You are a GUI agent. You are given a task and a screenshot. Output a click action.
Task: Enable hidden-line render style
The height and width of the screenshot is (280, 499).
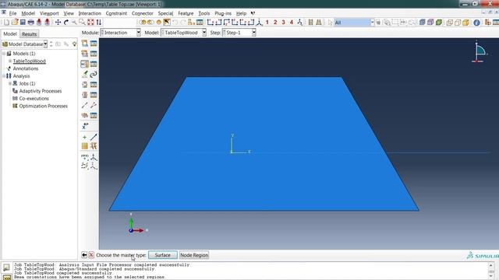coord(458,23)
